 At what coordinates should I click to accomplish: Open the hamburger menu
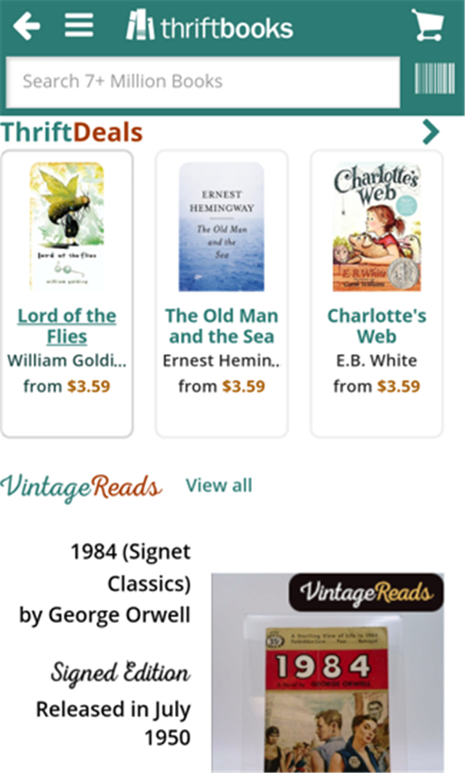click(79, 25)
